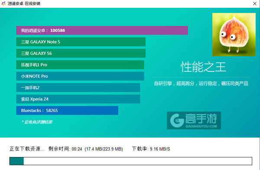Select the 三星 GALAXY S6 bar
Viewport: 260px width, 170px height.
(x=81, y=53)
